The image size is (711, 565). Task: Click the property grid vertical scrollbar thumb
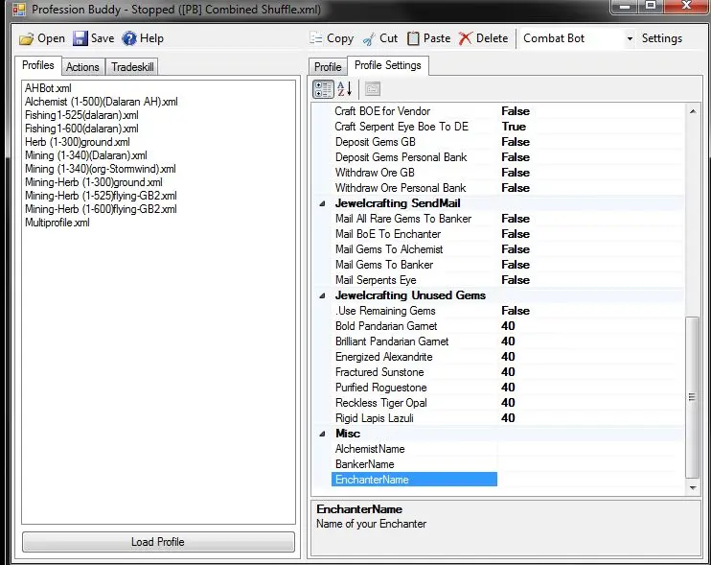coord(693,397)
